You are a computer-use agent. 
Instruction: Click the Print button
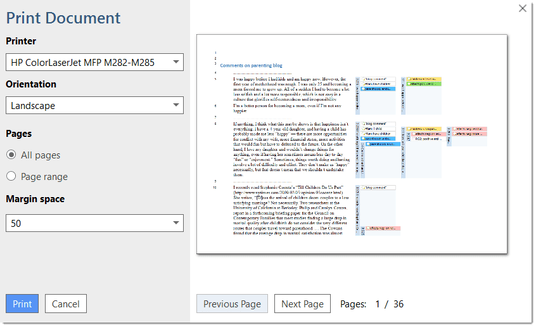click(22, 304)
